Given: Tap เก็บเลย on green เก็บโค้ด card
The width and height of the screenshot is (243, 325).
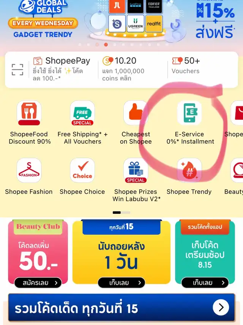Looking at the screenshot, I should coord(205,283).
